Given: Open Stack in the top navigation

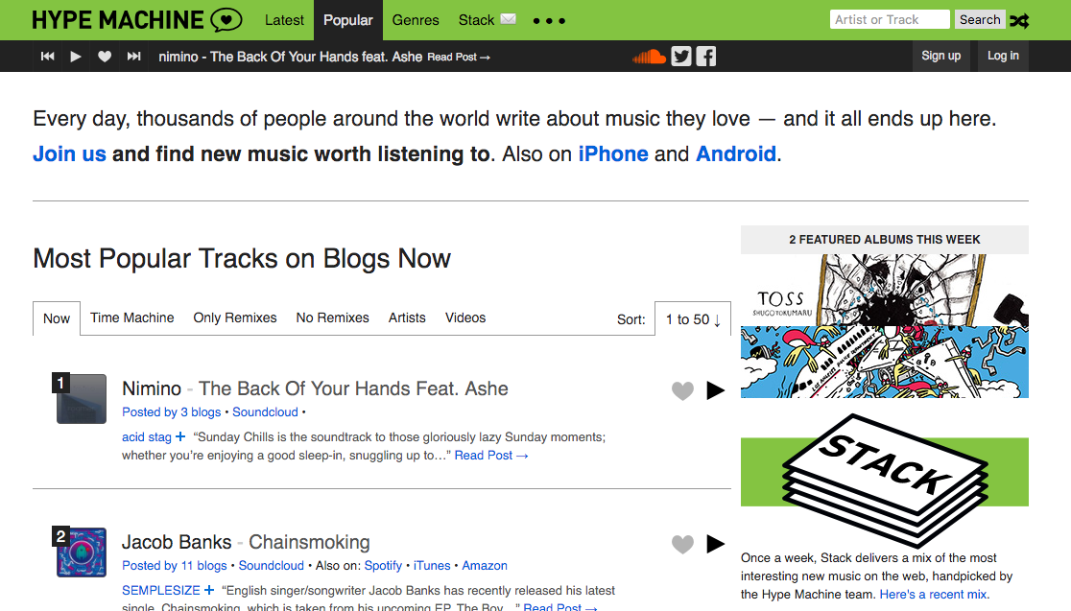Looking at the screenshot, I should [476, 20].
